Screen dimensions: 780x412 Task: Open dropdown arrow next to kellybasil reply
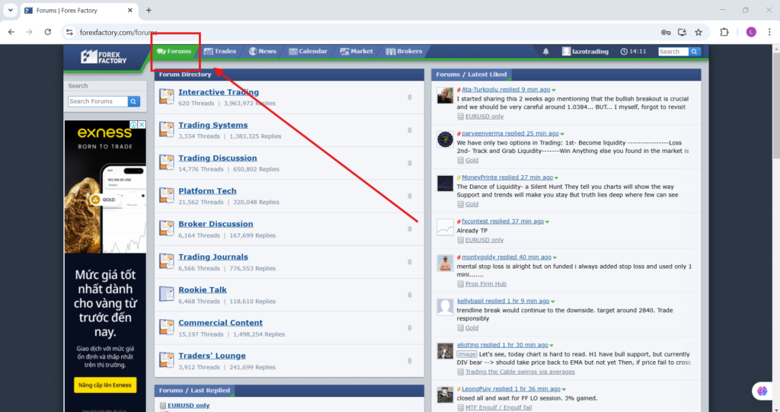point(553,302)
